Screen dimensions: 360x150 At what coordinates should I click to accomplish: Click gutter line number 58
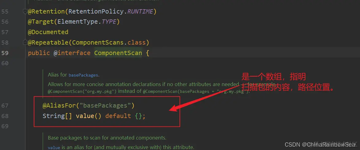[x=5, y=42]
